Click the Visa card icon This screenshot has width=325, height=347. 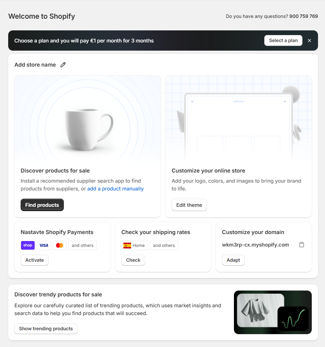click(x=44, y=245)
